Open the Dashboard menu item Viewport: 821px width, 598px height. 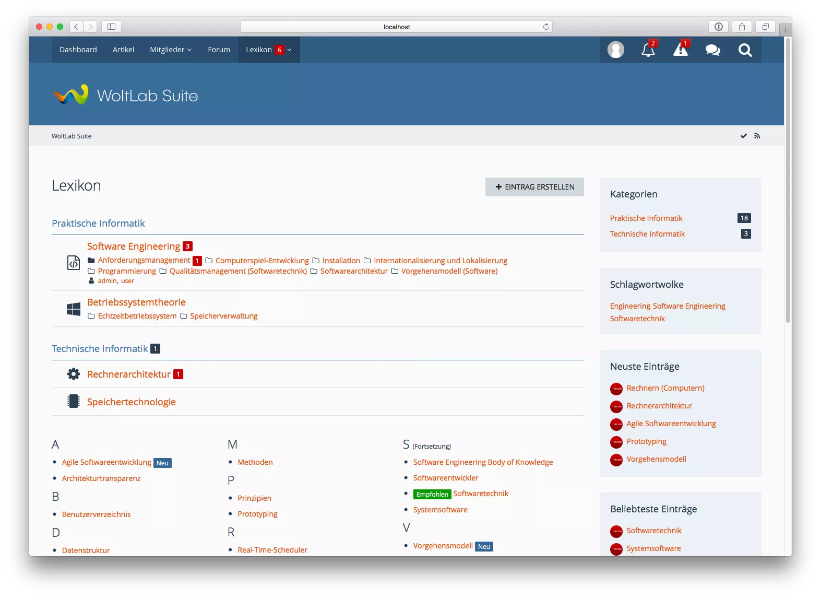78,50
